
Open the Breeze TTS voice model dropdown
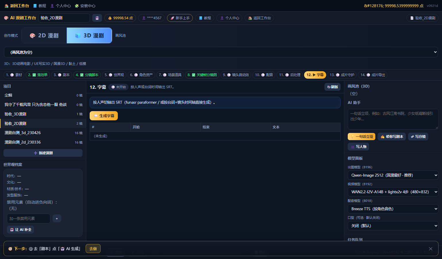[393, 209]
